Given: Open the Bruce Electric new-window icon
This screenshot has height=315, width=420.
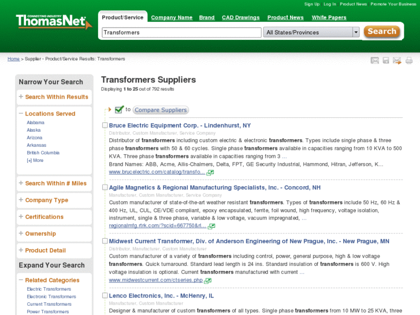Looking at the screenshot, I should [x=210, y=172].
